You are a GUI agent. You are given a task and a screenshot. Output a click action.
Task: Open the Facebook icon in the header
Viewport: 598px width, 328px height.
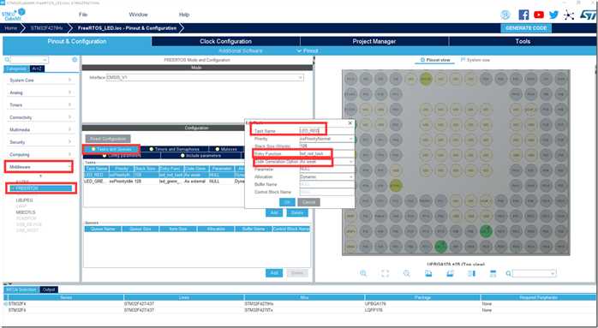coord(523,15)
